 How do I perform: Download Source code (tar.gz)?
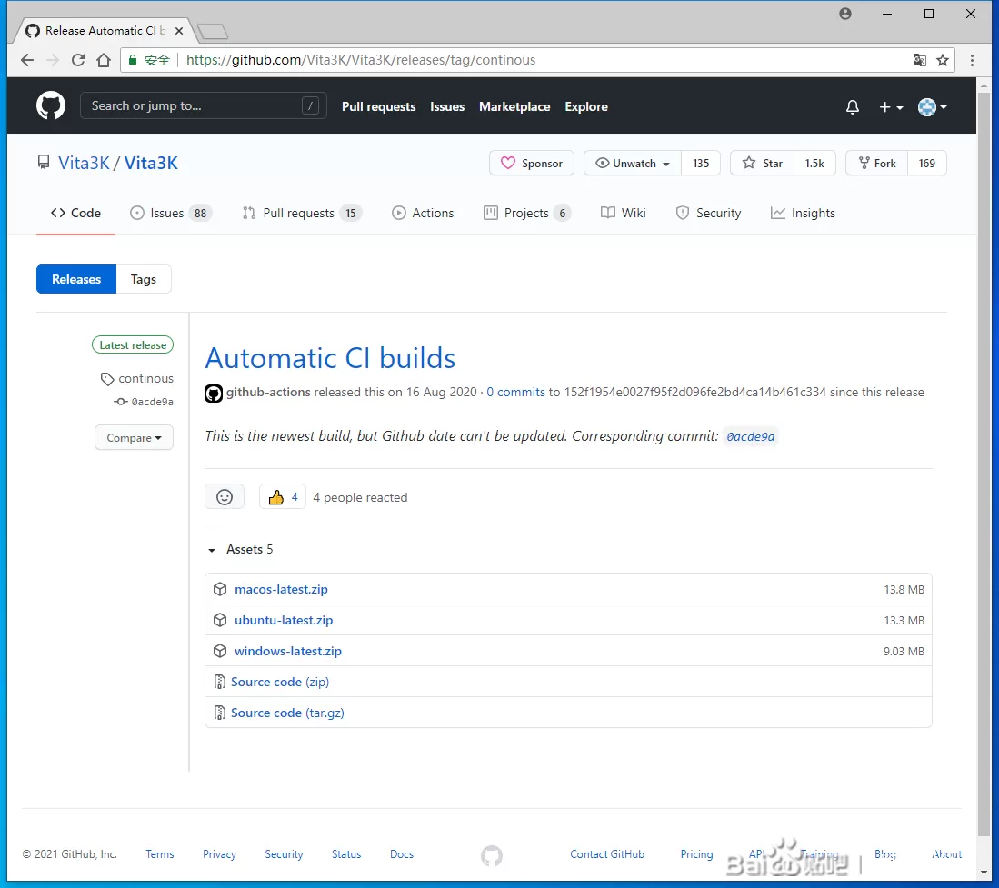point(287,713)
